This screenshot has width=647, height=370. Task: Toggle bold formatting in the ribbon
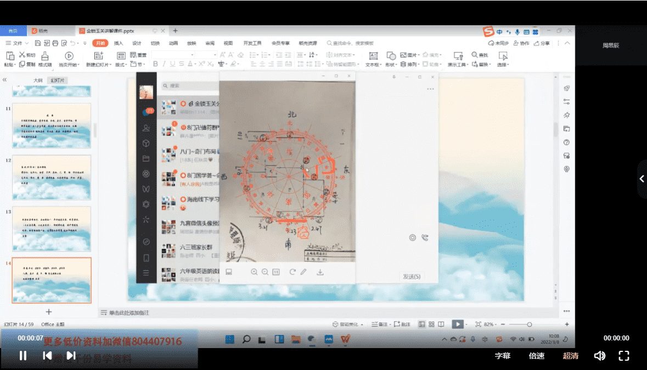[x=155, y=64]
